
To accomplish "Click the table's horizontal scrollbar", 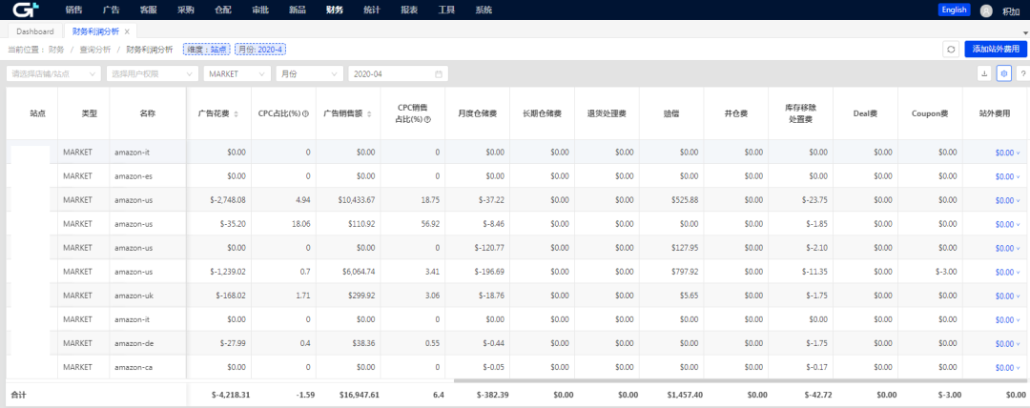I will point(739,380).
